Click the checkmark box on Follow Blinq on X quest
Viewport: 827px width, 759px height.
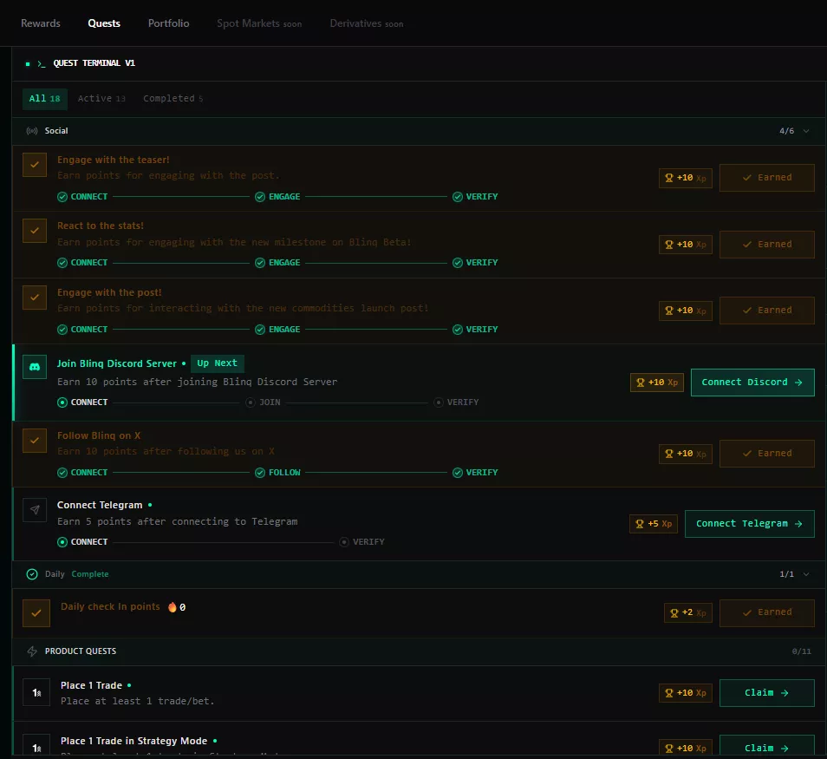(x=34, y=441)
